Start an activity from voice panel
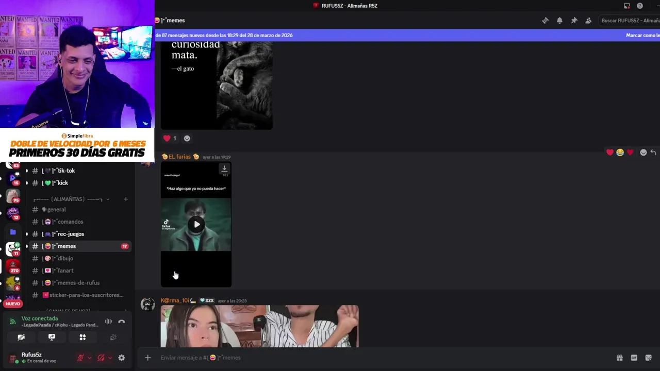 tap(82, 337)
